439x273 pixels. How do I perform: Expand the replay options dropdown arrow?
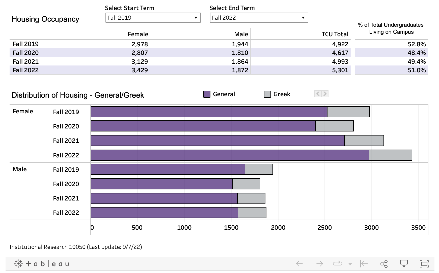(x=350, y=264)
